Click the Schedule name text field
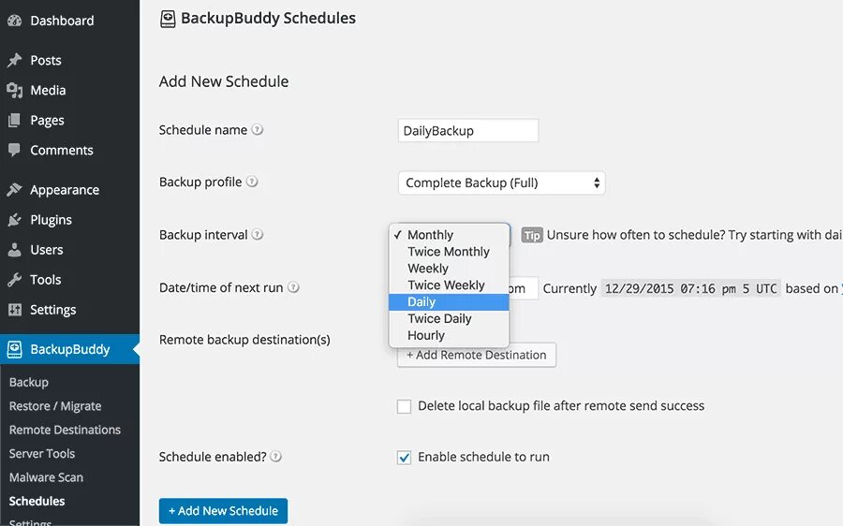 (467, 131)
